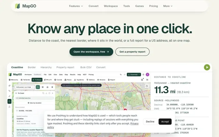Click the diamond locate icon in the search bar
219x137 pixels.
tap(52, 87)
